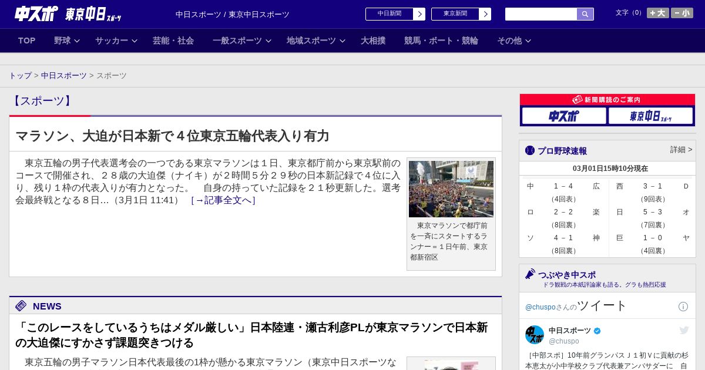The height and width of the screenshot is (370, 705).
Task: Open 競馬・ボート・競輪 navigation item
Action: point(441,41)
